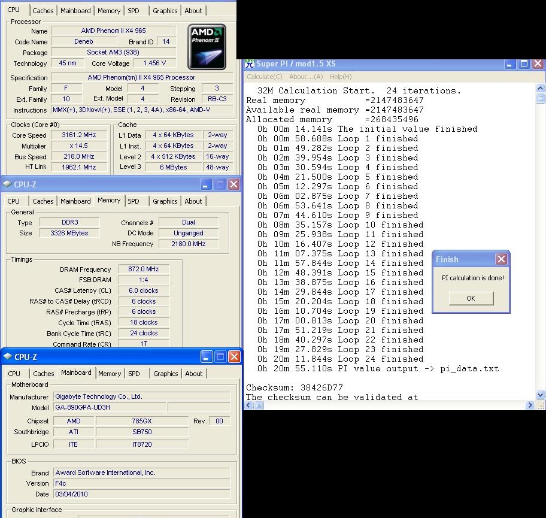
Task: Switch to the Caches tab in the top CPU-Z window
Action: pyautogui.click(x=43, y=11)
